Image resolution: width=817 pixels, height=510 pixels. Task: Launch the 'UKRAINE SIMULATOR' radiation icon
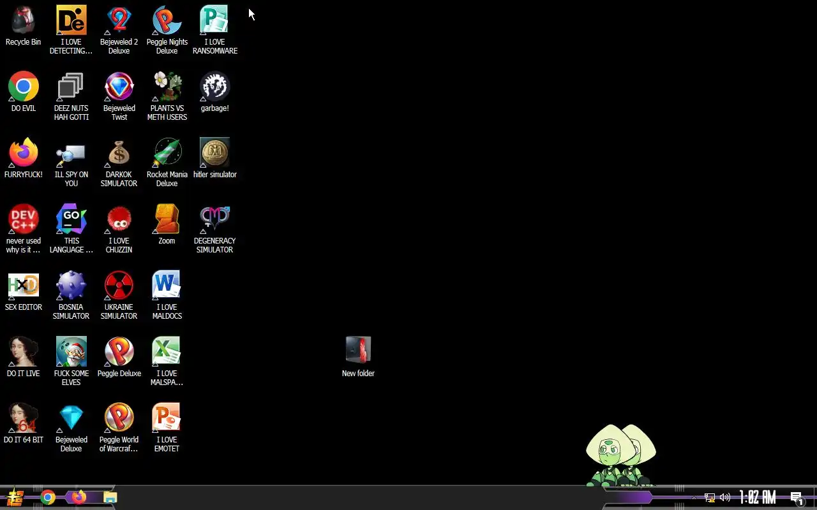[x=119, y=285]
